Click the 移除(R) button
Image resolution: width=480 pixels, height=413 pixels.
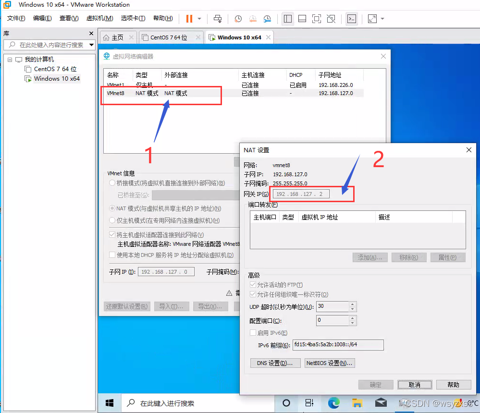[x=409, y=257]
